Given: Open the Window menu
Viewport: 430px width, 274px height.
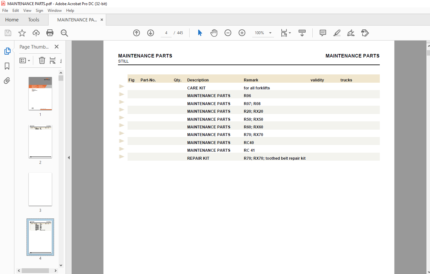Looking at the screenshot, I should point(55,11).
